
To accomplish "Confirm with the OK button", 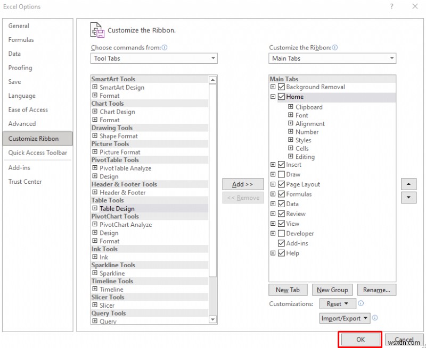I will tap(361, 339).
